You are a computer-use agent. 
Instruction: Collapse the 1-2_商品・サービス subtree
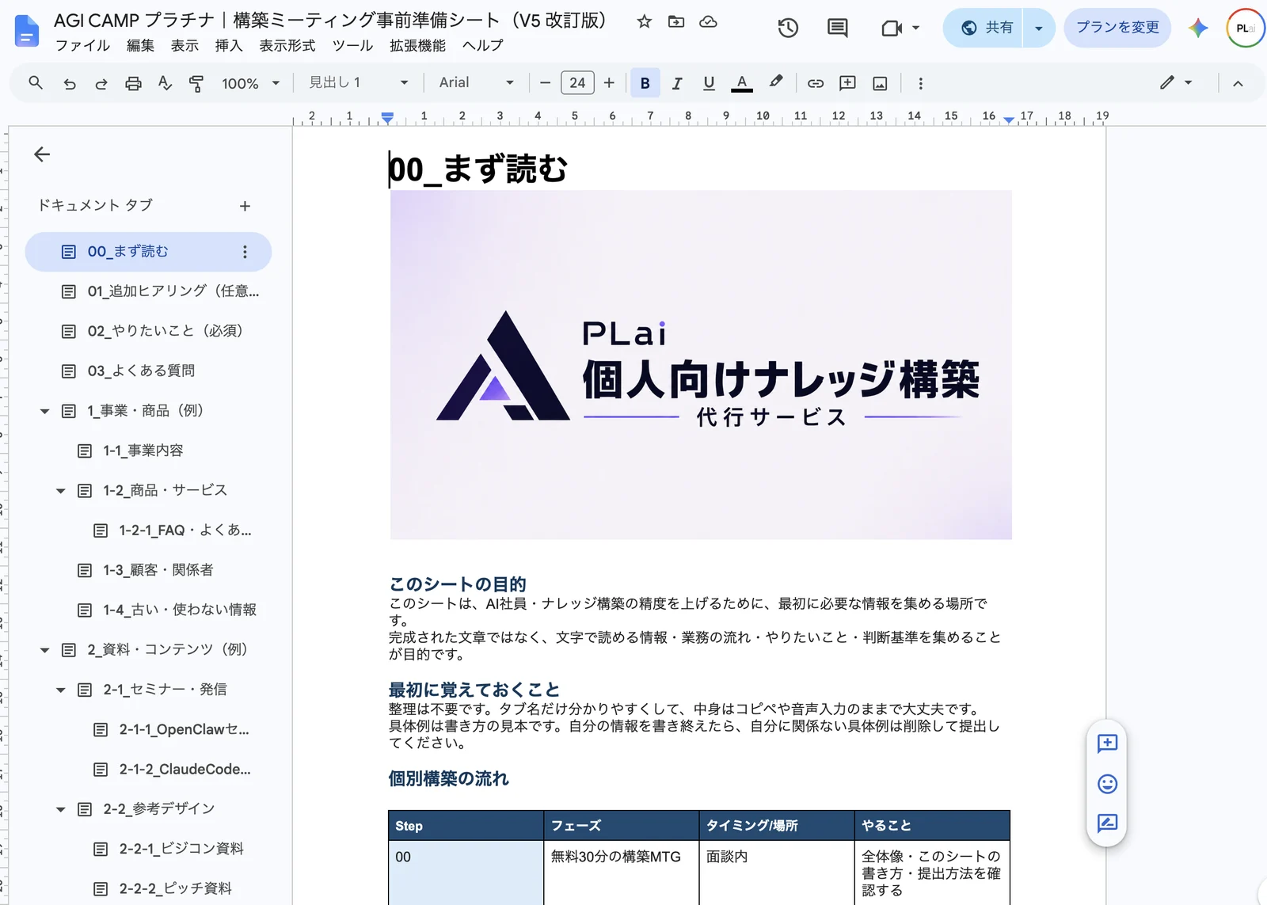pos(60,491)
